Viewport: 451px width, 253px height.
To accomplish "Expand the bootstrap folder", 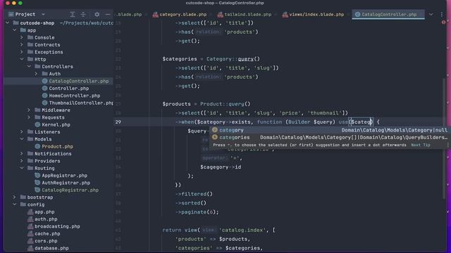I will pos(15,197).
